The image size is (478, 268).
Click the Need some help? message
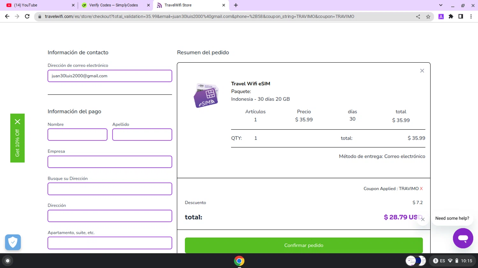pyautogui.click(x=452, y=218)
